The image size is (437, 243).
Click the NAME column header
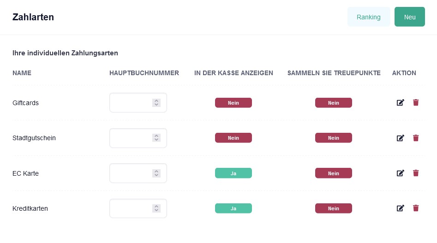click(x=22, y=73)
